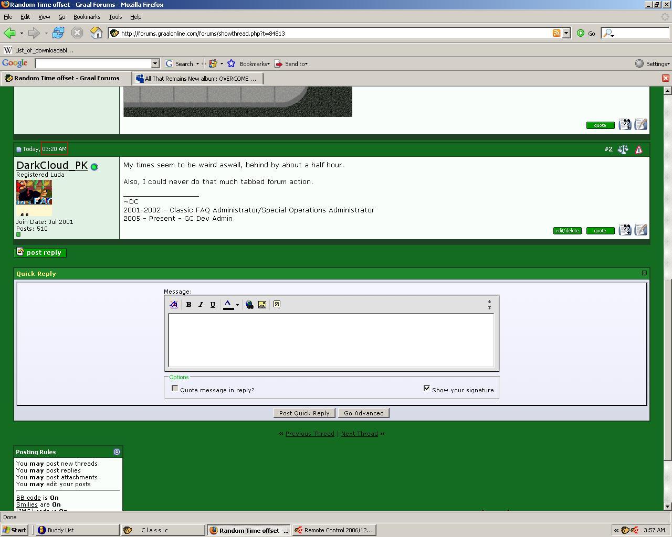Screen dimensions: 672x537
Task: Click inside the Message text area
Action: [x=331, y=340]
